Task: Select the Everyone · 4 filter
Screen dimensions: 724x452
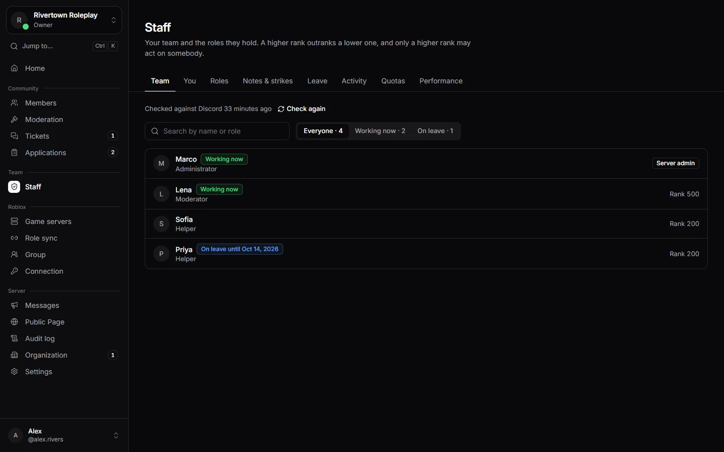Action: pos(323,131)
